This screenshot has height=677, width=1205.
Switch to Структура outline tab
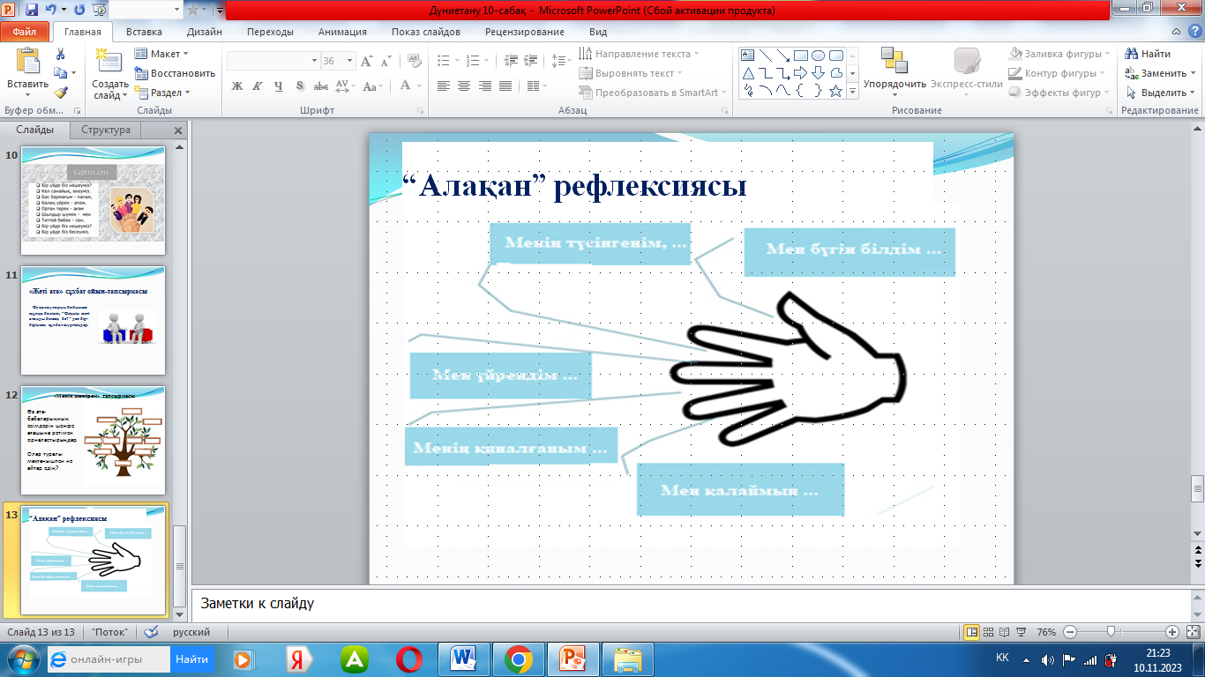[x=106, y=130]
